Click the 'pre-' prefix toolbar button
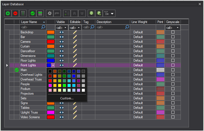This screenshot has height=131, width=204. [57, 13]
